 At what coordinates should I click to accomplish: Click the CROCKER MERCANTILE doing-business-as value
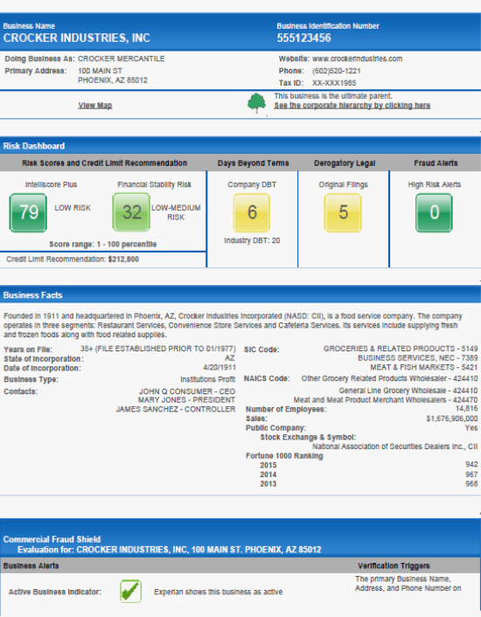[x=122, y=59]
